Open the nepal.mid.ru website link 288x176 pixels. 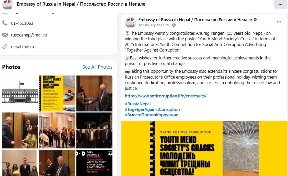(x=22, y=47)
